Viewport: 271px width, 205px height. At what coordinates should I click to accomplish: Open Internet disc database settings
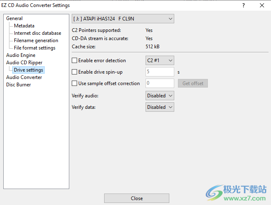tap(37, 33)
